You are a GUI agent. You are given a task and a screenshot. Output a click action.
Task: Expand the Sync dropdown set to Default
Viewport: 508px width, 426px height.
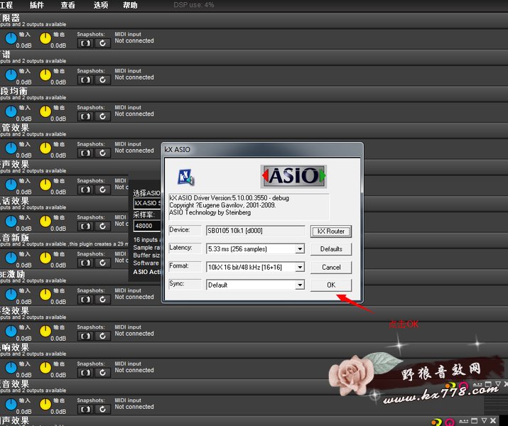click(301, 285)
